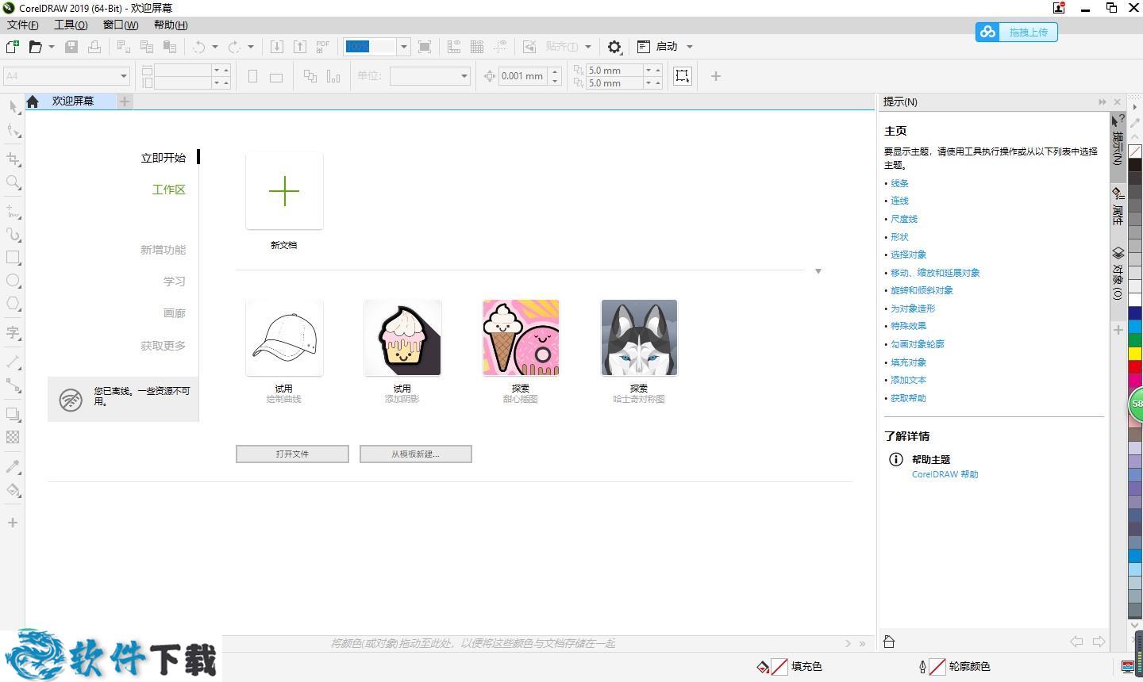Select the Transparency checkerboard tool
This screenshot has height=682, width=1143.
[x=13, y=437]
